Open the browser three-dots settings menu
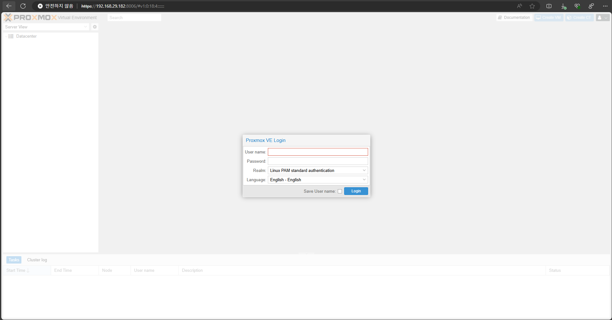Viewport: 612px width, 320px height. coord(605,6)
